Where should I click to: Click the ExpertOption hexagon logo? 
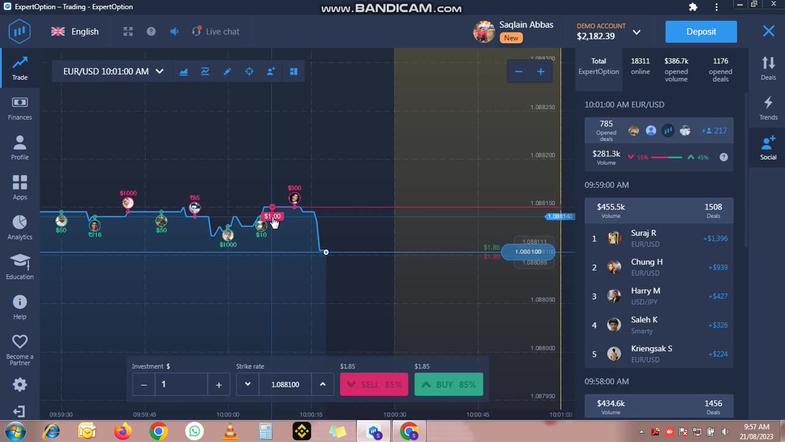click(20, 31)
